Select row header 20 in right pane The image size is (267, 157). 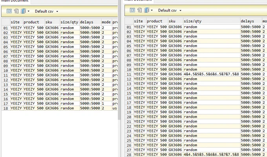(129, 117)
